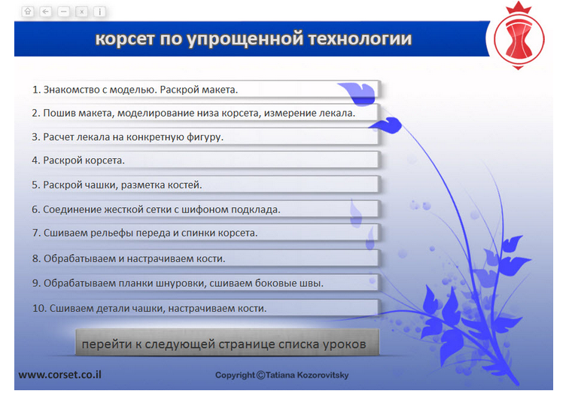Visit the www.corset.co.il link
Screen dimensions: 569x397
click(60, 374)
